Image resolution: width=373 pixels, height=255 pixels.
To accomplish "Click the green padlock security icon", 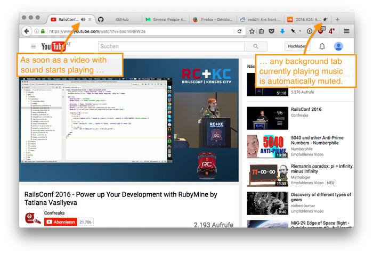I will point(43,31).
